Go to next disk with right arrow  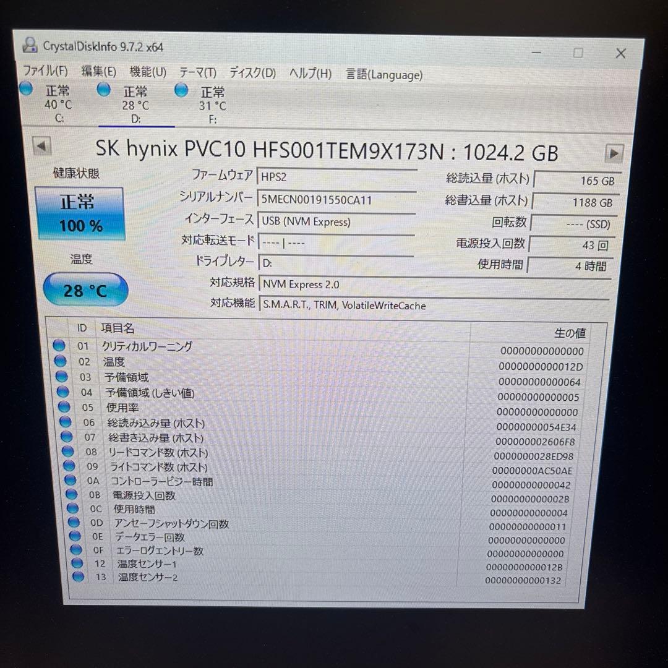click(x=614, y=153)
